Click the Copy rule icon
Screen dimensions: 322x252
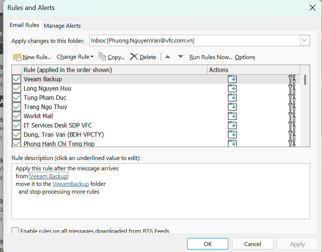coord(102,57)
